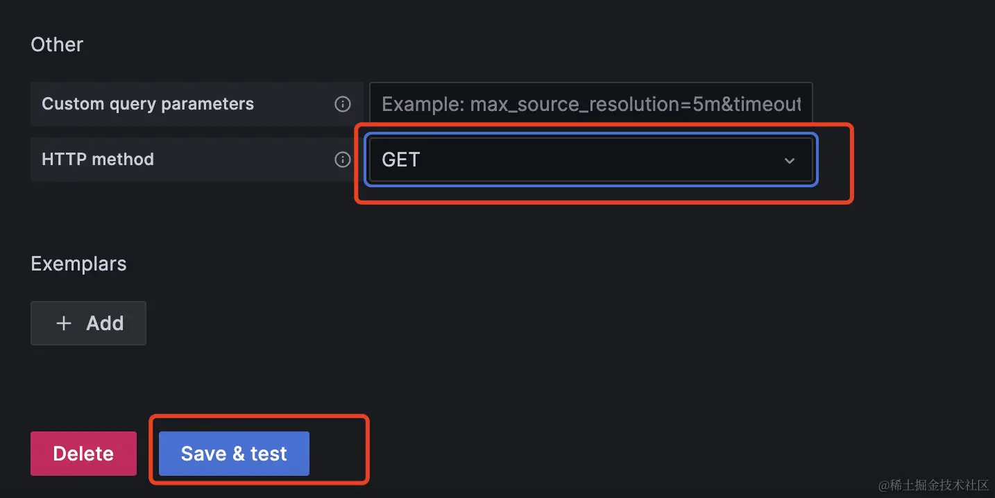The image size is (995, 498).
Task: Click the HTTP method label
Action: click(98, 160)
